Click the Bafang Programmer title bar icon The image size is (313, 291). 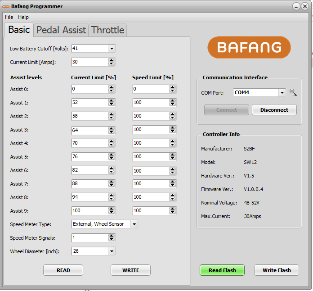tap(6, 6)
